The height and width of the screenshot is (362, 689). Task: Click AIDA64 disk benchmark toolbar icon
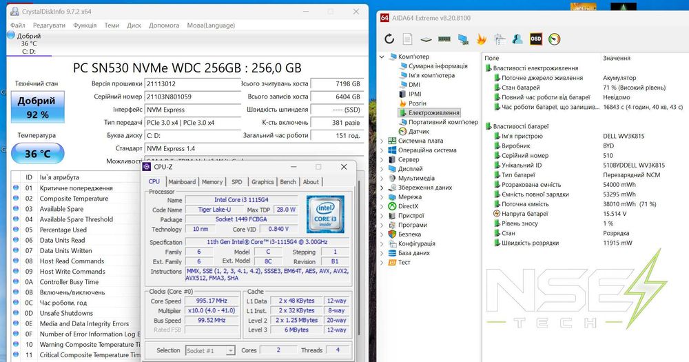(426, 39)
